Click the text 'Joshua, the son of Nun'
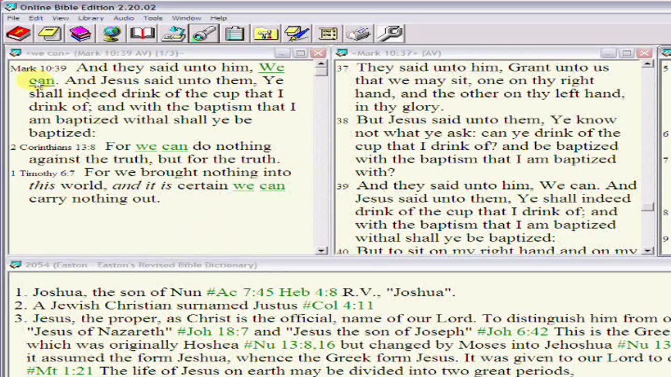The image size is (671, 377). [x=117, y=292]
